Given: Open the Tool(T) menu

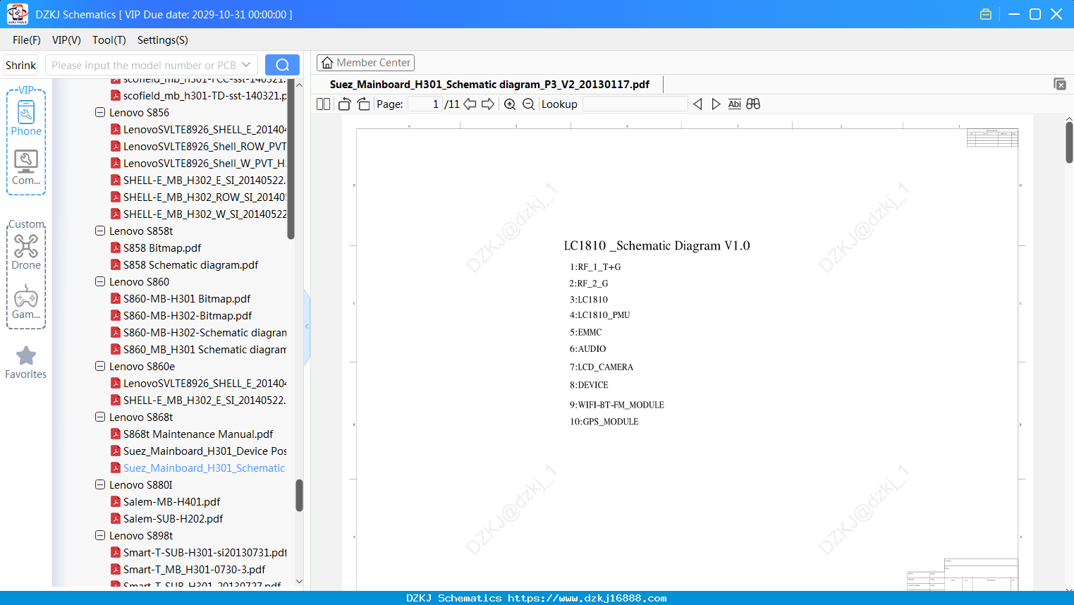Looking at the screenshot, I should (109, 40).
